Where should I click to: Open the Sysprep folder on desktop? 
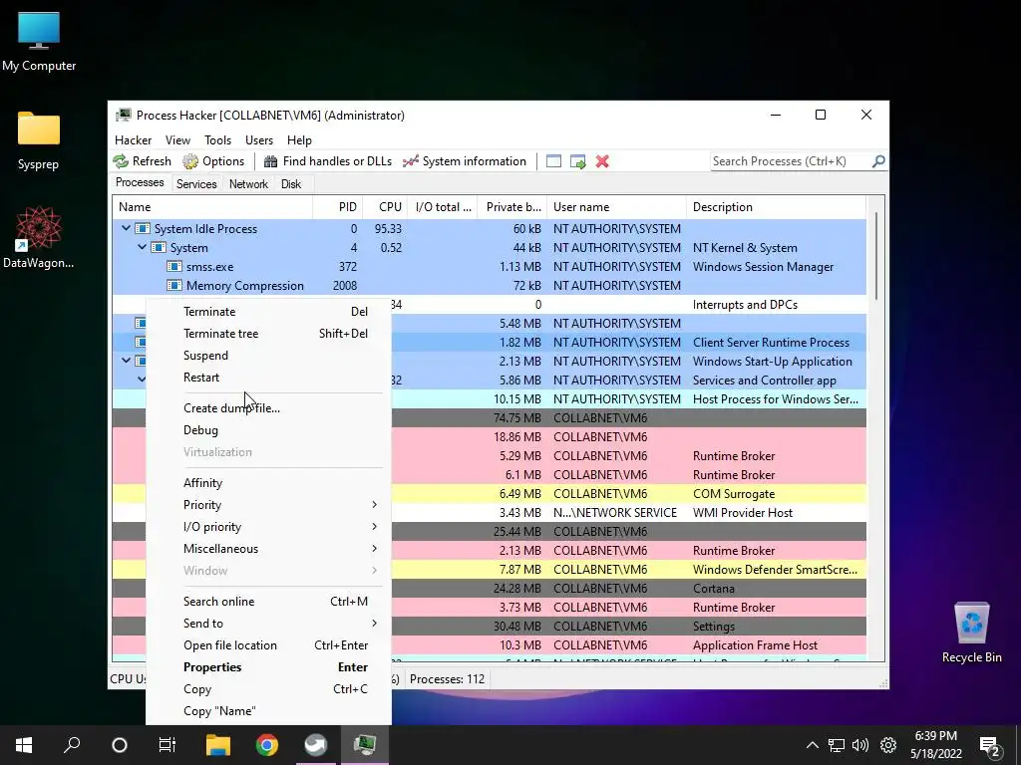39,140
